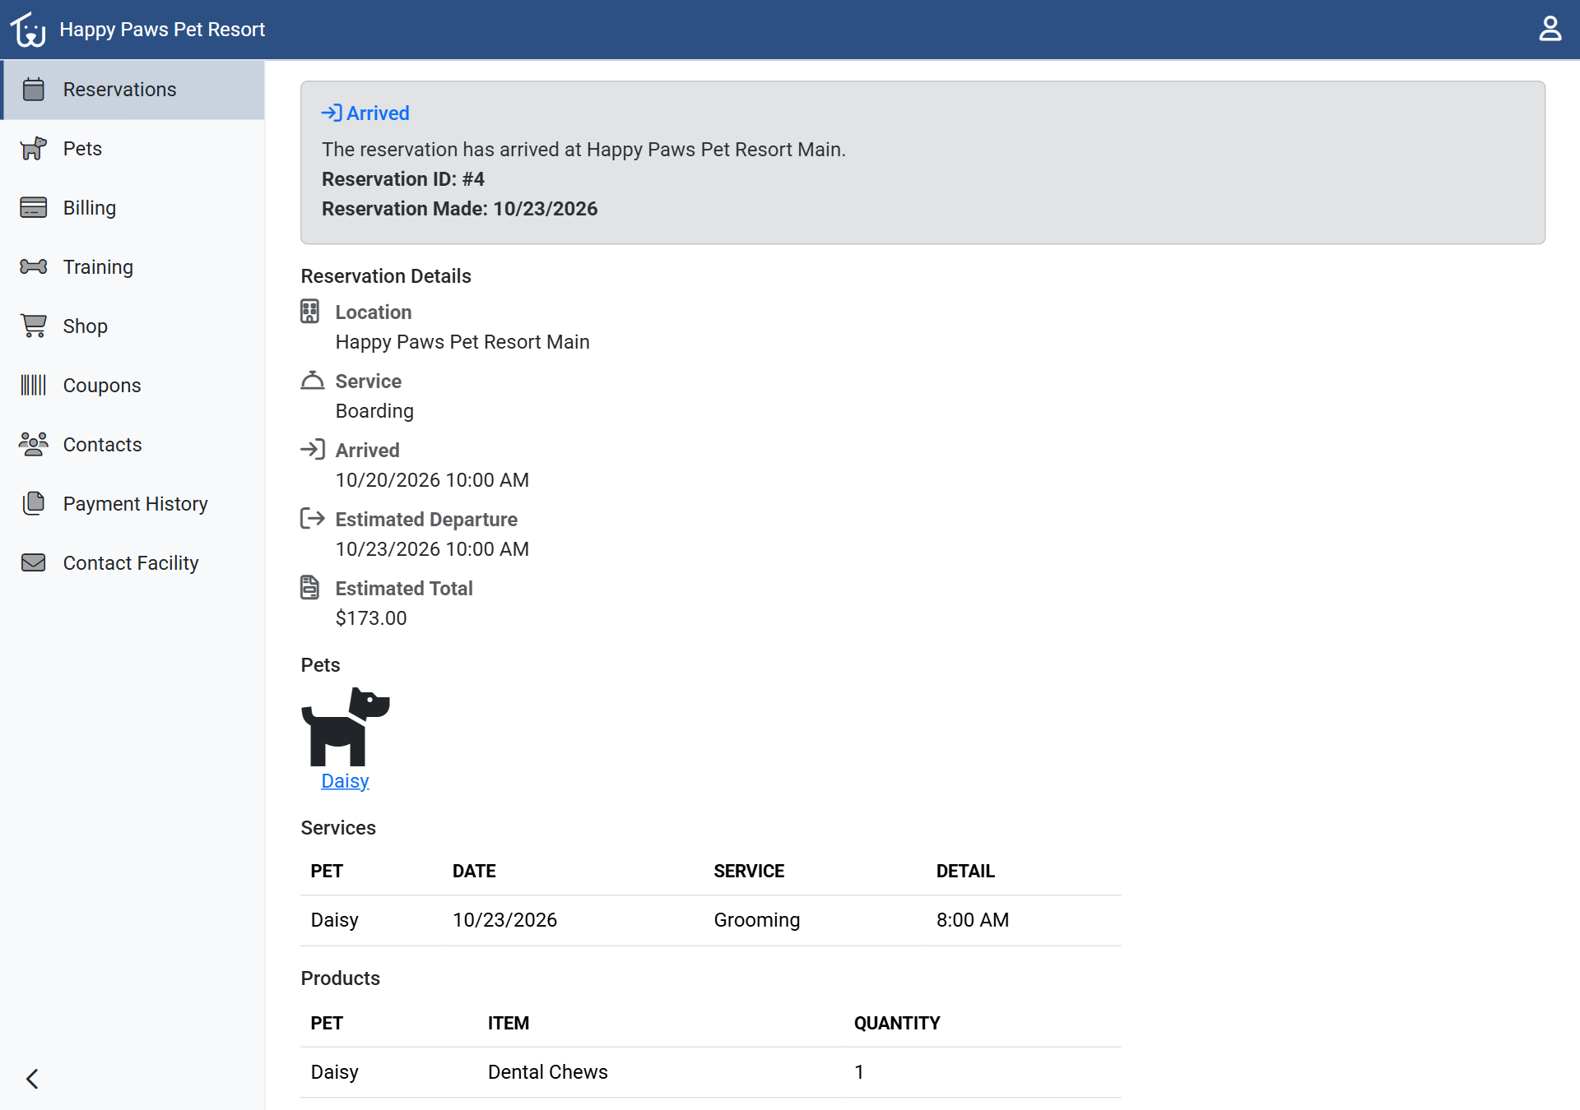Click the Pets dog icon in sidebar
Screen dimensions: 1580x1110
pos(34,148)
